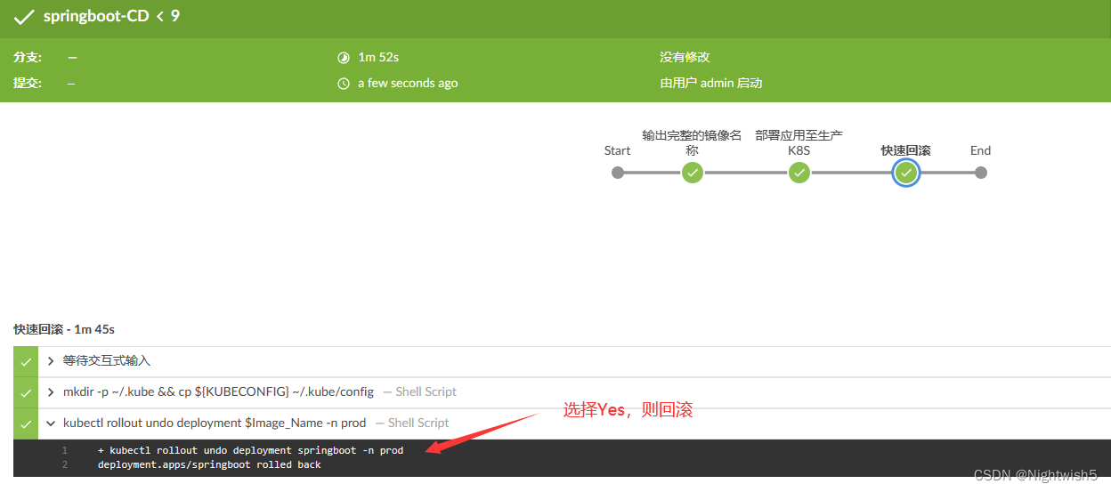
Task: Click the 没有修改 changes text
Action: 685,57
